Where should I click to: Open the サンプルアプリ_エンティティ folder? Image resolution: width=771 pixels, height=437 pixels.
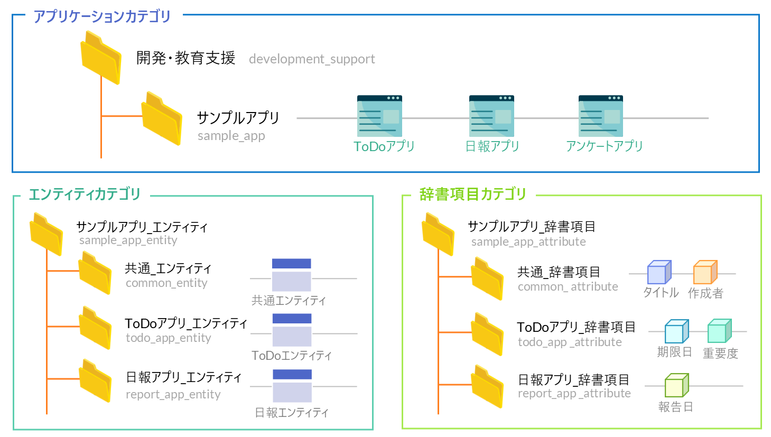pyautogui.click(x=47, y=234)
